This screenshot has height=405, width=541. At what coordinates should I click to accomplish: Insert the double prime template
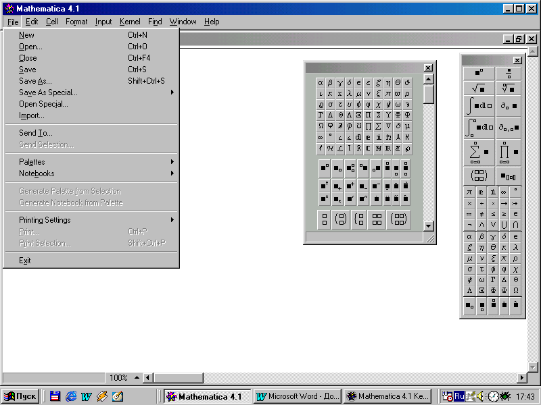[363, 198]
